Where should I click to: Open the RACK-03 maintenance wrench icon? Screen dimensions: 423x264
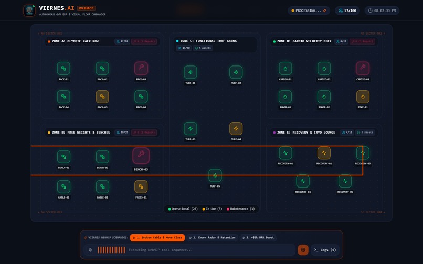pyautogui.click(x=141, y=69)
